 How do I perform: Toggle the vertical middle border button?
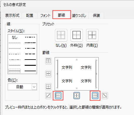click(x=77, y=96)
